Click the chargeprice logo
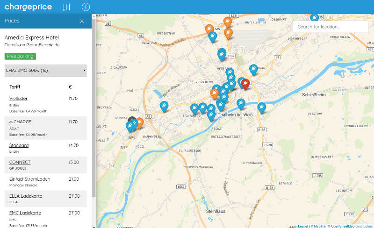Screen dimensions: 374x228 (28, 7)
